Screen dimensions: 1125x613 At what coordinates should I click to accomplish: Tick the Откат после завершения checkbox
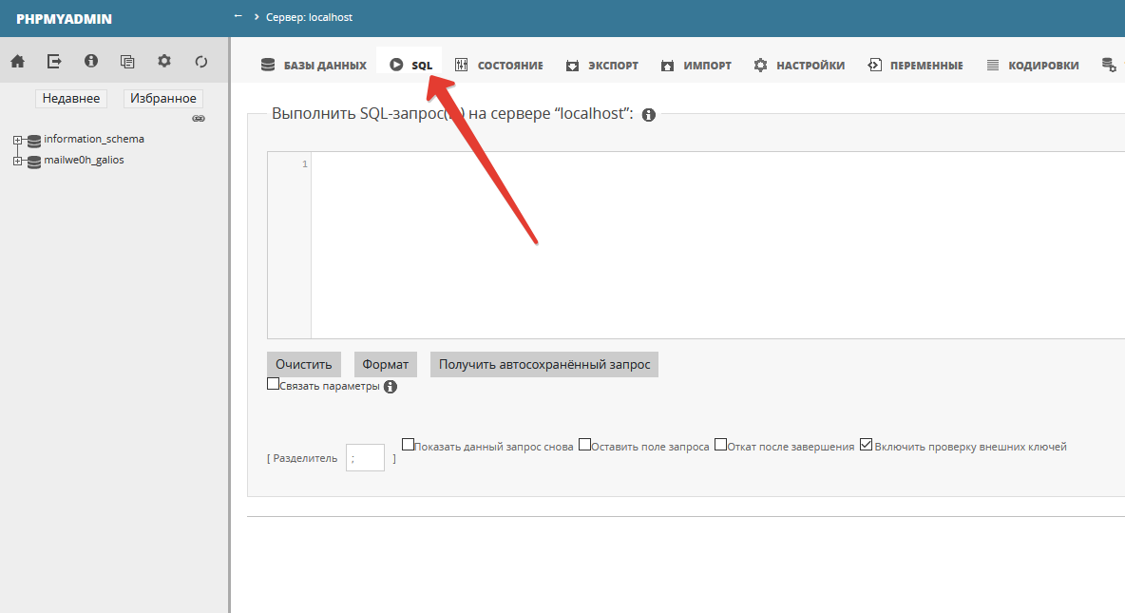720,444
